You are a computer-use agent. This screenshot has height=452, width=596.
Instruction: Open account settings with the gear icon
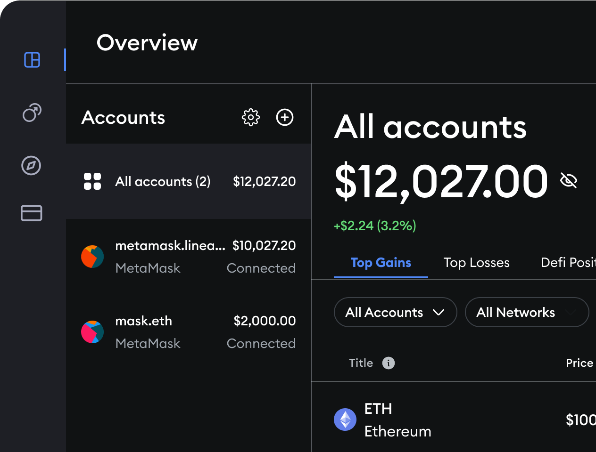(251, 117)
